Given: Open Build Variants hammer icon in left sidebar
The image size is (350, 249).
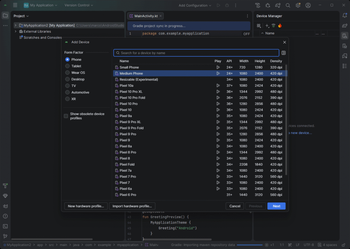Looking at the screenshot, I should click(5, 186).
